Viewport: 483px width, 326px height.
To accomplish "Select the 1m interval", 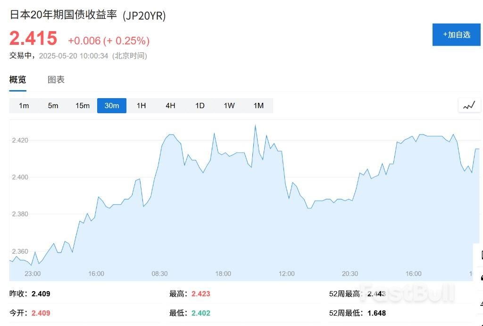I will [x=24, y=106].
